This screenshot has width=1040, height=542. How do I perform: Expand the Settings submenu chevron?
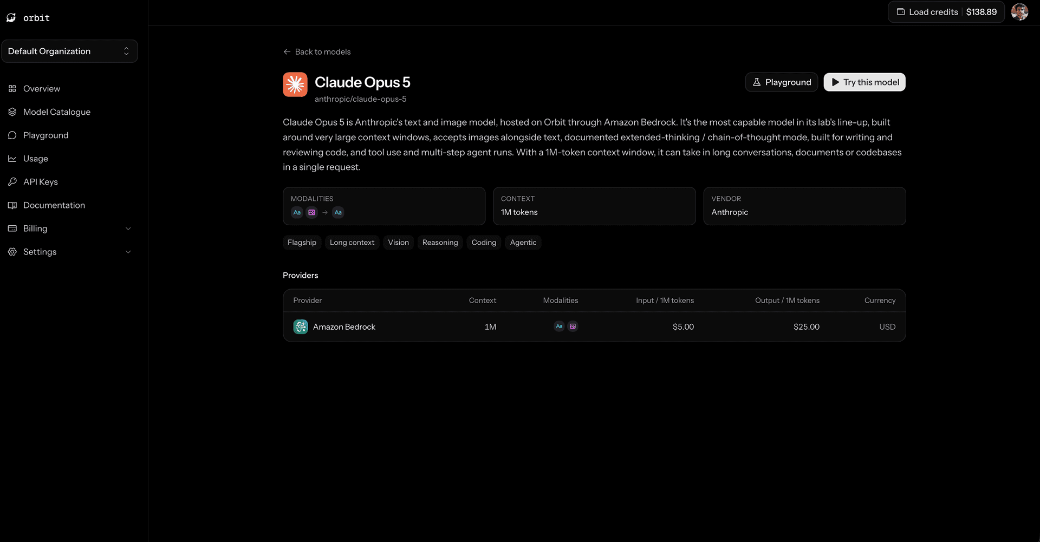128,252
